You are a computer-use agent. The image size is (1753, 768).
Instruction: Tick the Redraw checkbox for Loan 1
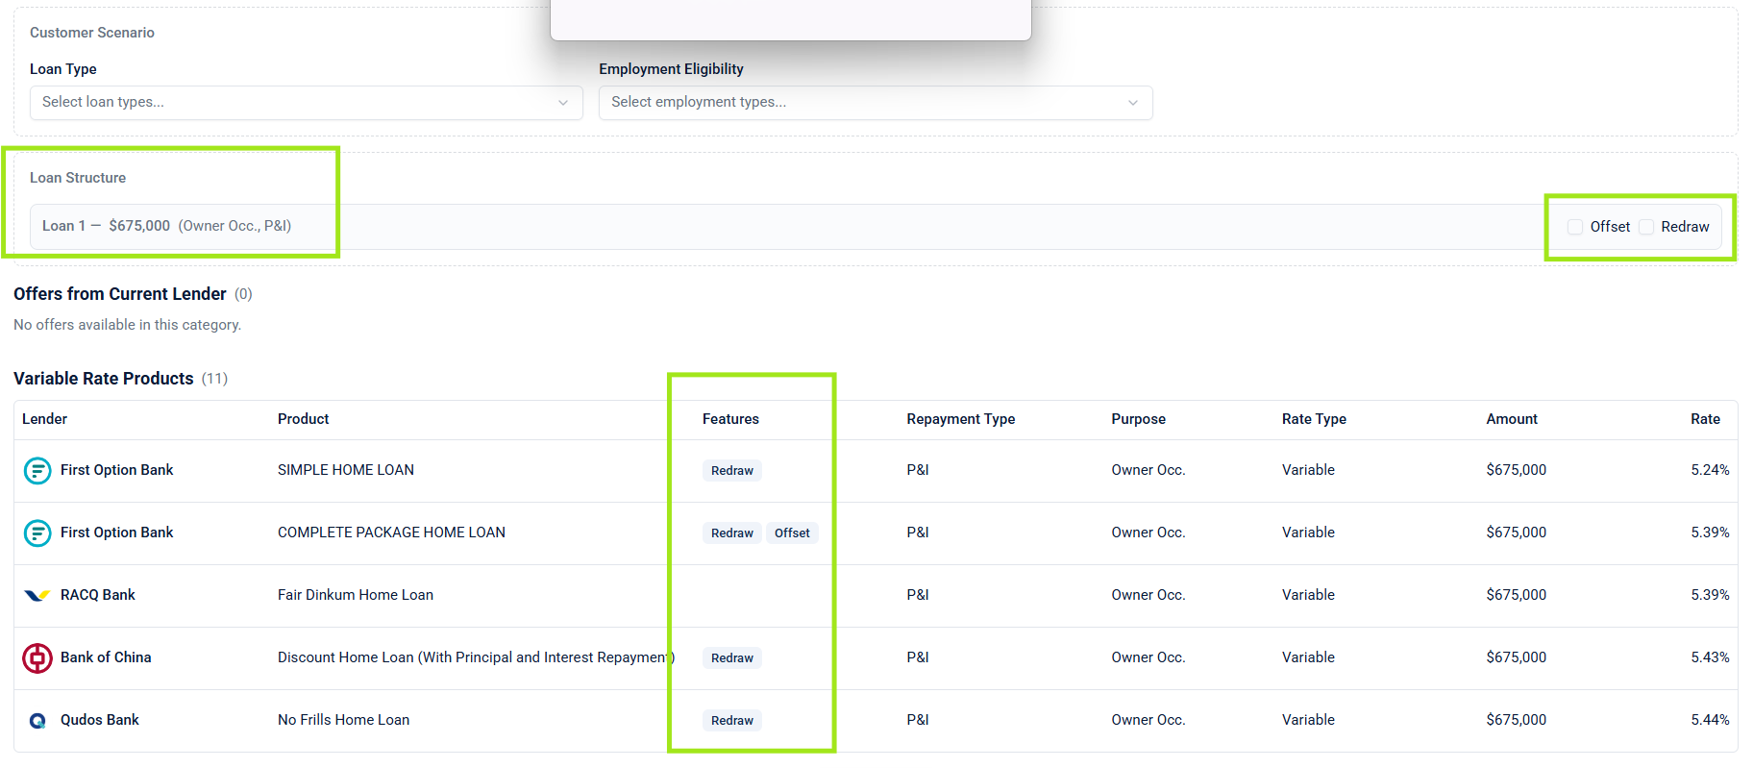pos(1646,227)
